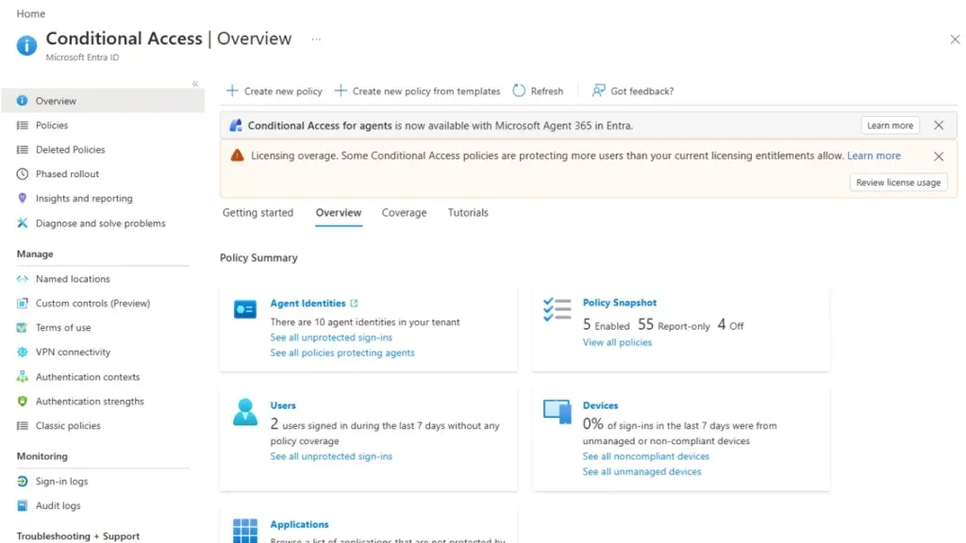This screenshot has height=543, width=966.
Task: Click the Applications heading link
Action: click(x=299, y=524)
